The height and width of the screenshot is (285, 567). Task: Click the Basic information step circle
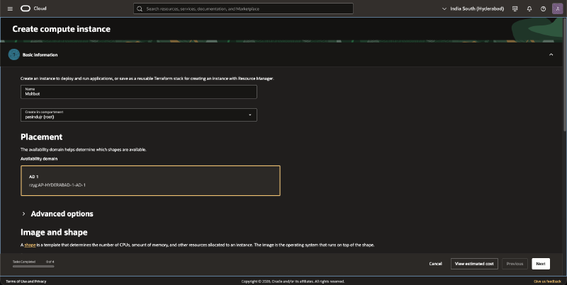[x=14, y=54]
